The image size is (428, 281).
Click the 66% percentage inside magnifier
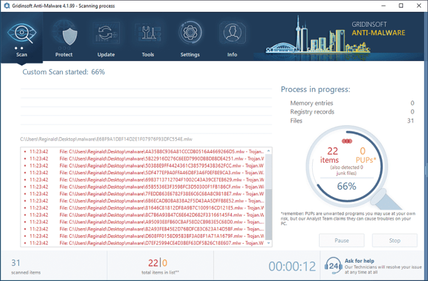tap(346, 186)
